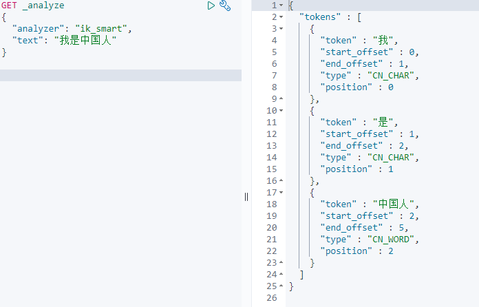
Task: Click the pane resizer handle between editors
Action: 246,197
